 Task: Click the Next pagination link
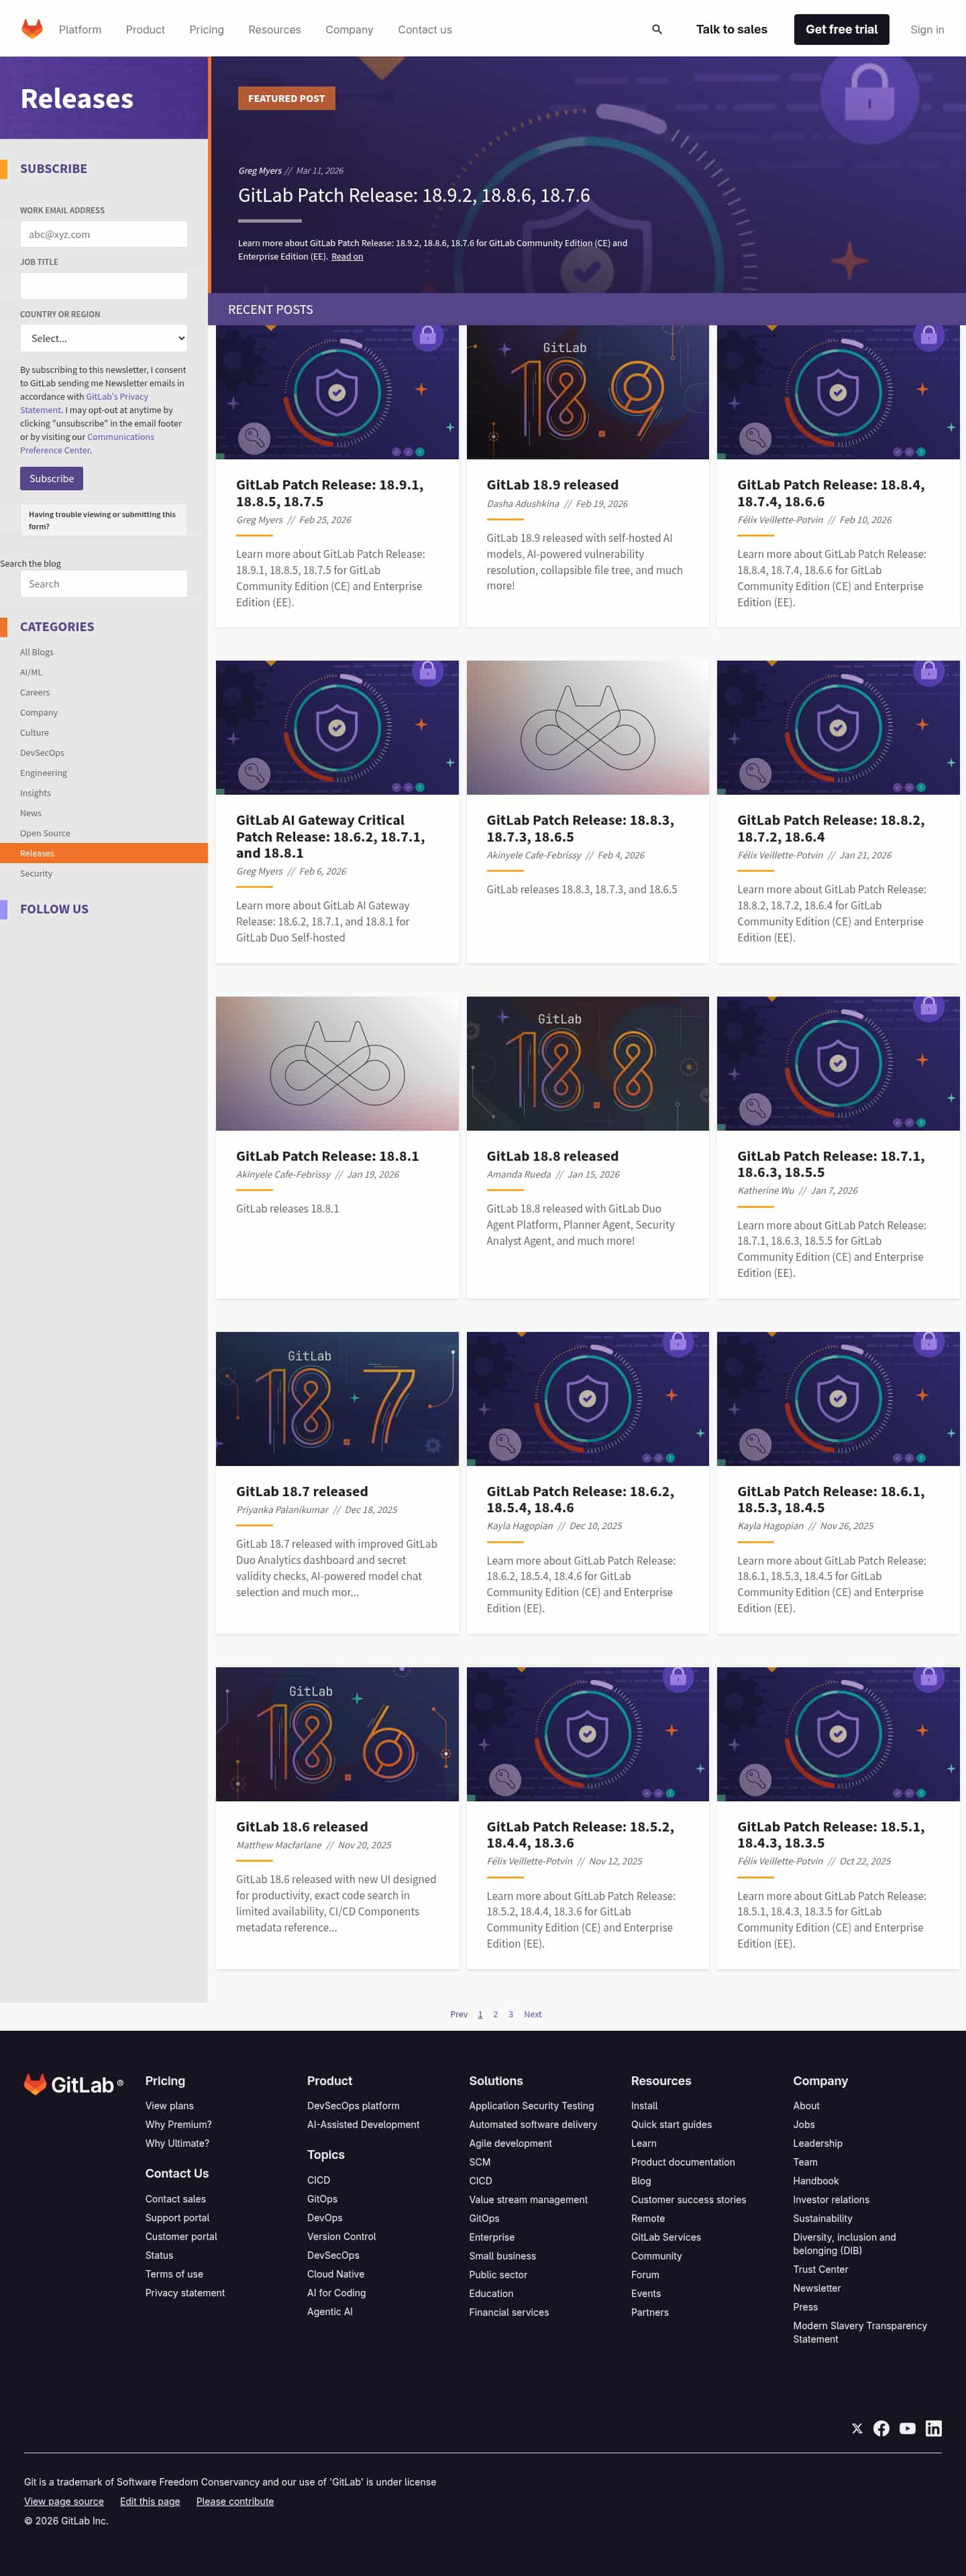pos(533,2014)
